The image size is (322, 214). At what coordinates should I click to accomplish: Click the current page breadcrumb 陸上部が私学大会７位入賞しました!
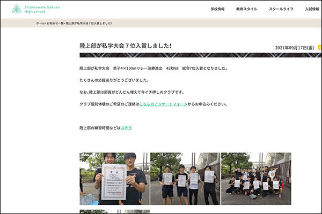(x=89, y=24)
